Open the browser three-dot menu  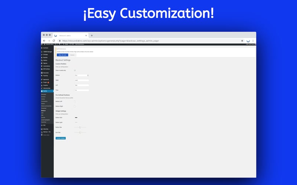pos(253,41)
